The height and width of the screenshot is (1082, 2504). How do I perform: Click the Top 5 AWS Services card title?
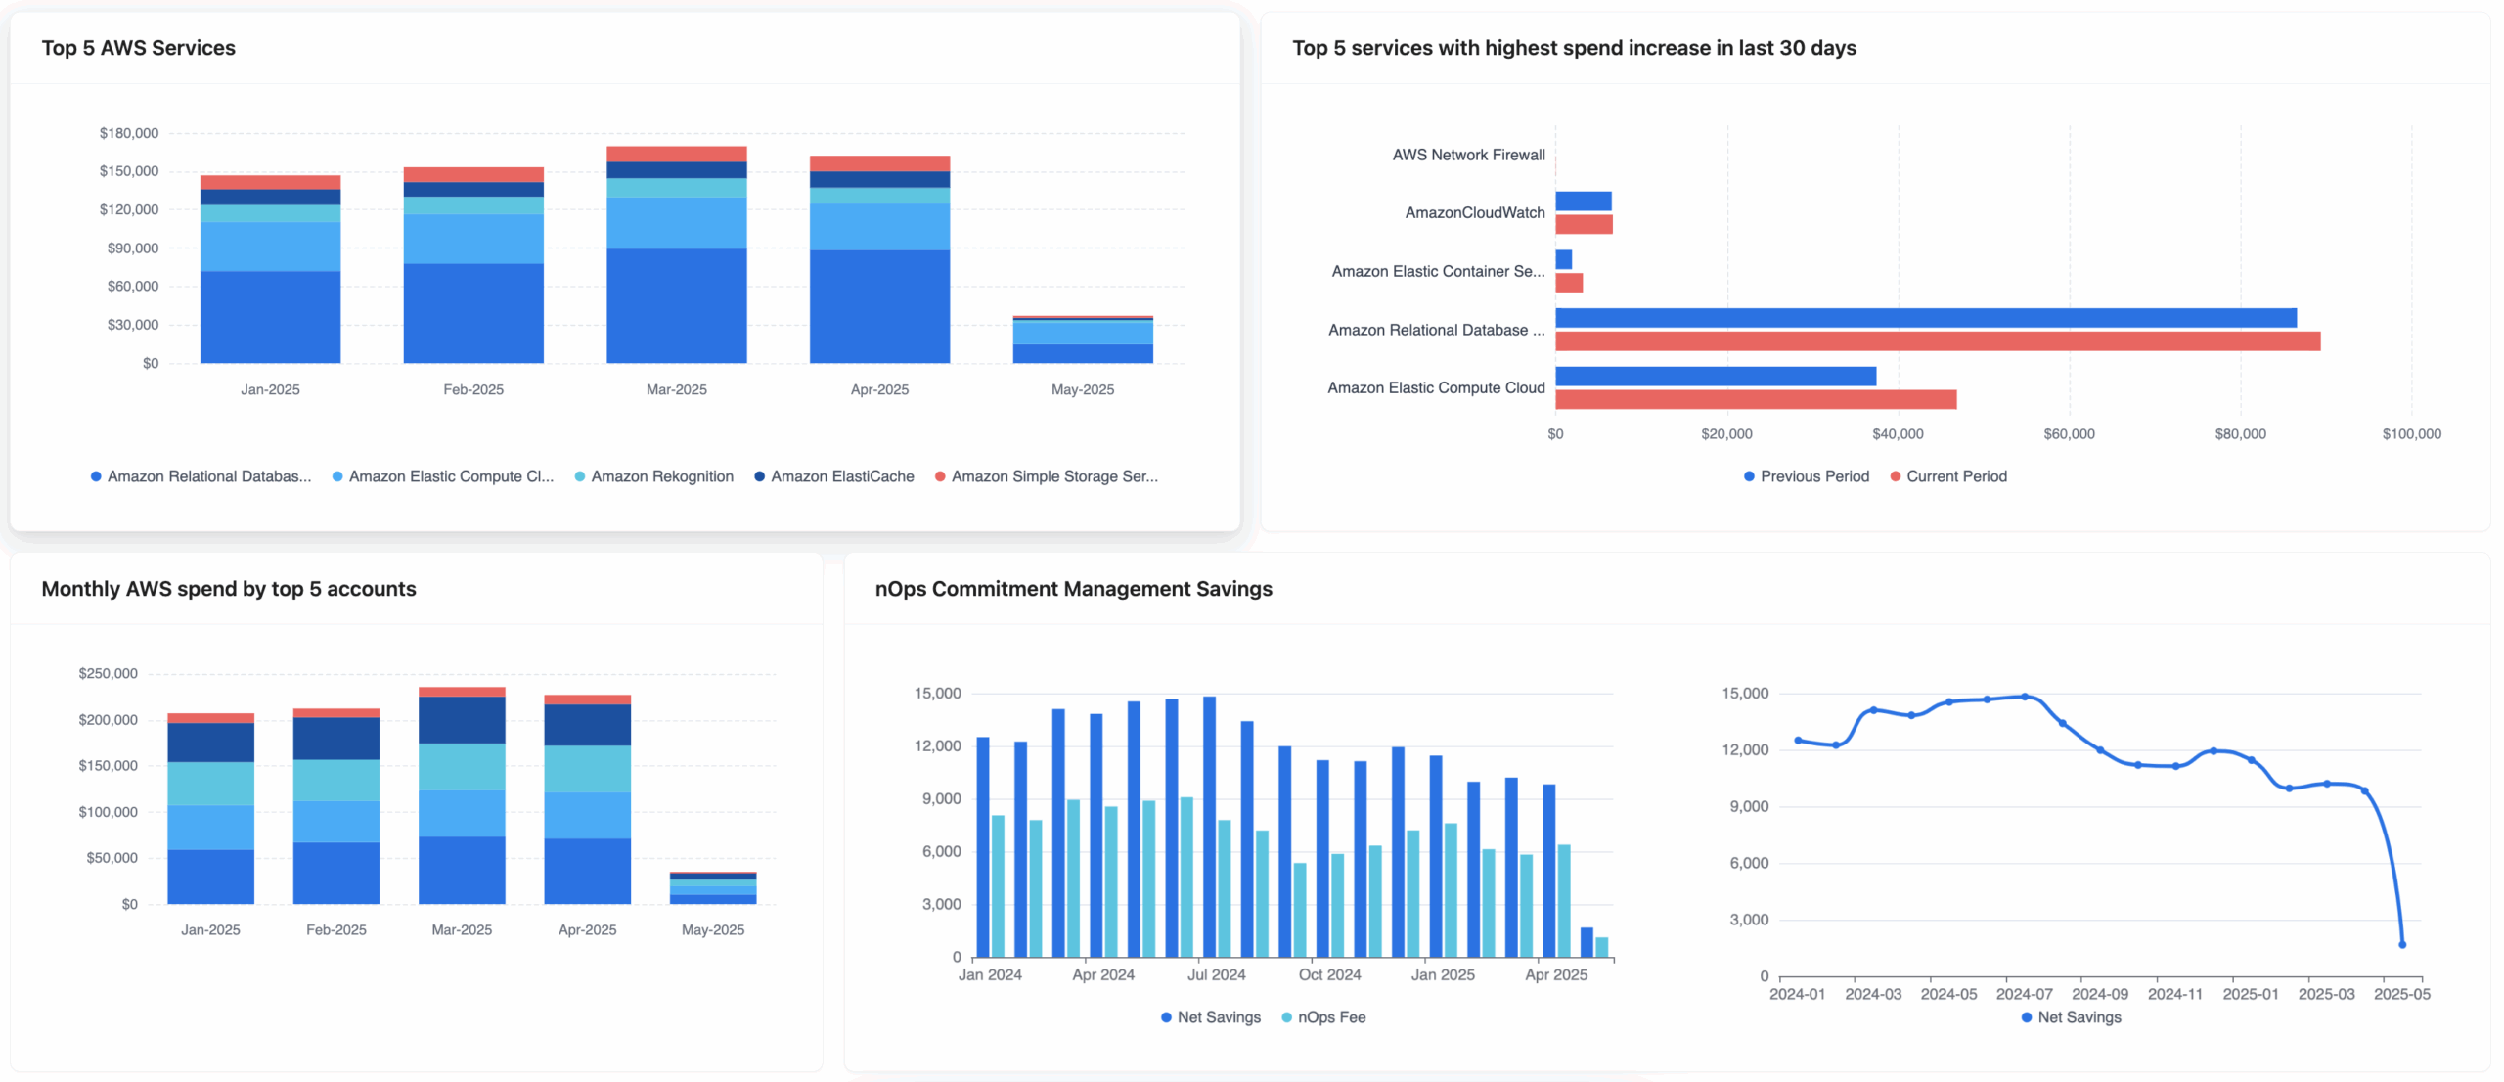[x=138, y=48]
